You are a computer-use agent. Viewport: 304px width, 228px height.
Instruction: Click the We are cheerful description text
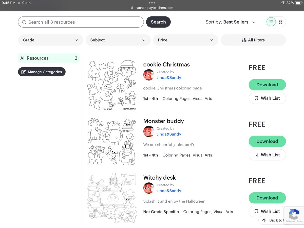(x=168, y=145)
